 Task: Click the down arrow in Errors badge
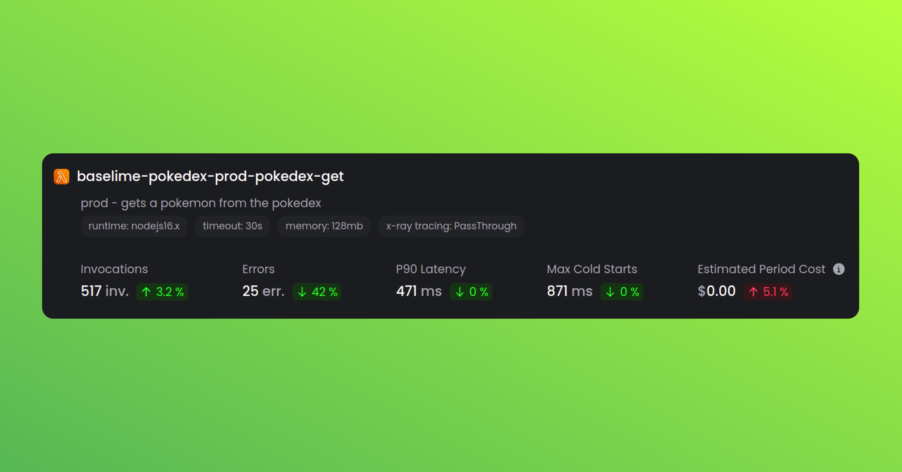pyautogui.click(x=302, y=292)
